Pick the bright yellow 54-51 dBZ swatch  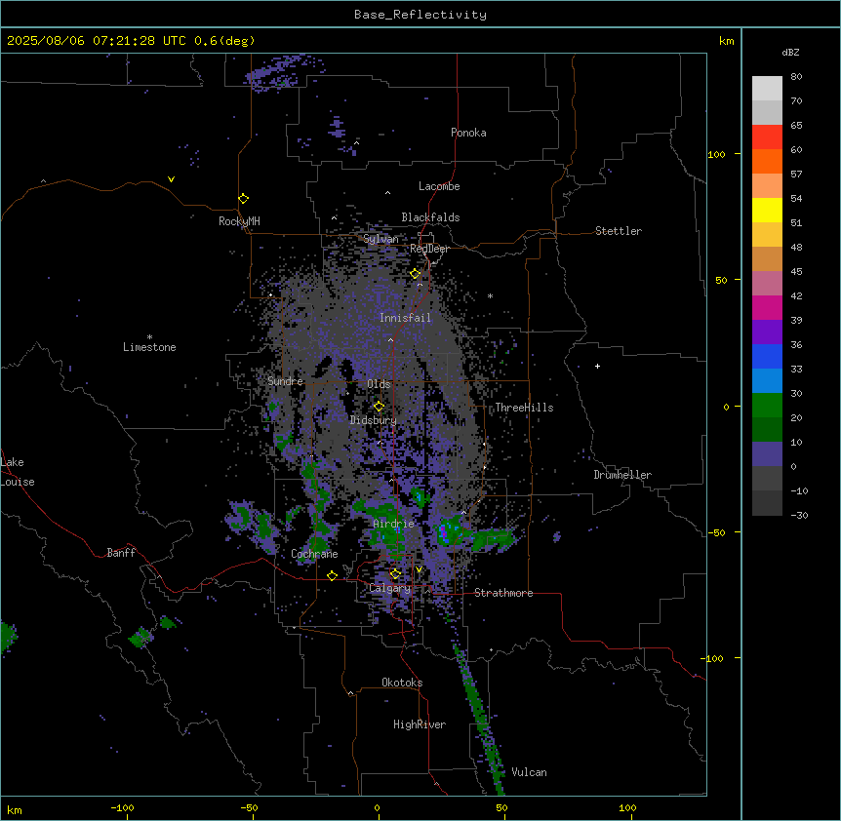(767, 210)
